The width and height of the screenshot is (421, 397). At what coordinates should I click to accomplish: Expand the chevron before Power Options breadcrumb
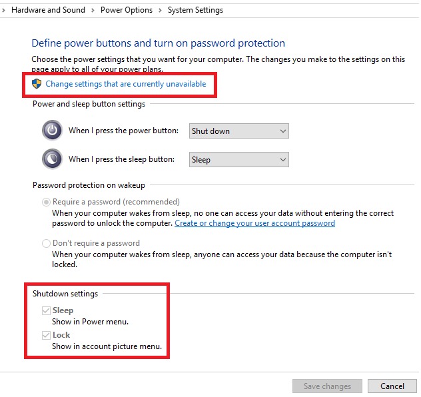click(x=93, y=10)
